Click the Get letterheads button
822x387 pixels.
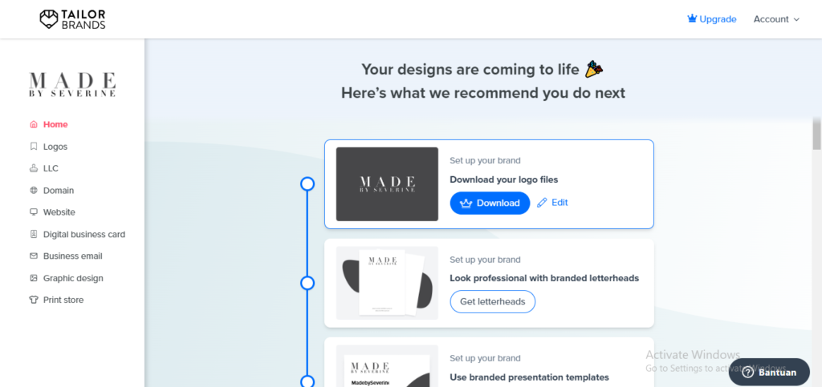(x=492, y=302)
